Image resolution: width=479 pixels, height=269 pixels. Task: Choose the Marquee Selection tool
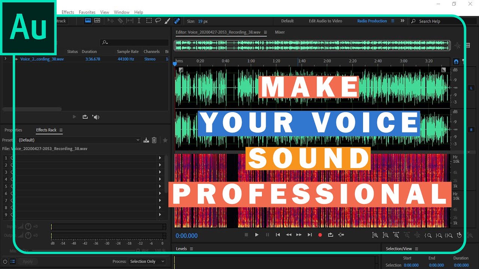pos(149,21)
